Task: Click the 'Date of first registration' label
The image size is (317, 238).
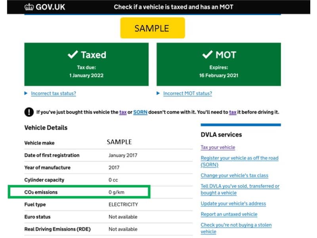Action: tap(52, 155)
